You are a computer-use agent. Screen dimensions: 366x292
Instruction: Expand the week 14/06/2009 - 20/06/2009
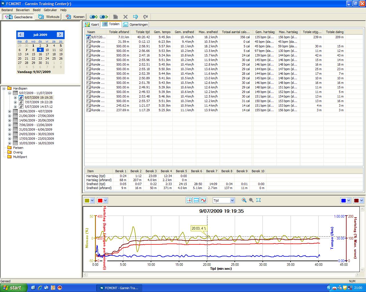click(x=9, y=120)
